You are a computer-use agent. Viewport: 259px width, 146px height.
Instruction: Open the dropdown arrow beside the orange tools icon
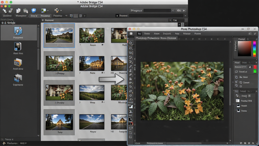tap(61, 11)
